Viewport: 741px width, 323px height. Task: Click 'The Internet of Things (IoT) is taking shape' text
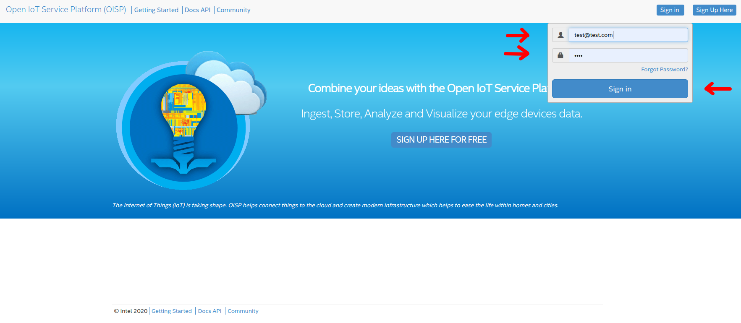(335, 205)
